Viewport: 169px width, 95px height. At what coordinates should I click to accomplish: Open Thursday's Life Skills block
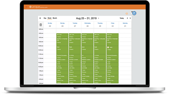coord(100,69)
